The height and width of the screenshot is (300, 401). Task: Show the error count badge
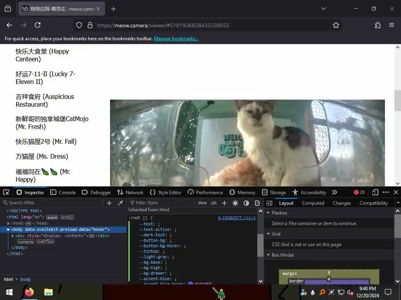tap(359, 192)
